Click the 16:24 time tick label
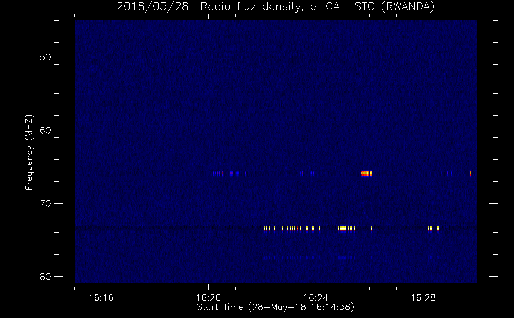Screen dimensions: 514x318 tap(316, 298)
